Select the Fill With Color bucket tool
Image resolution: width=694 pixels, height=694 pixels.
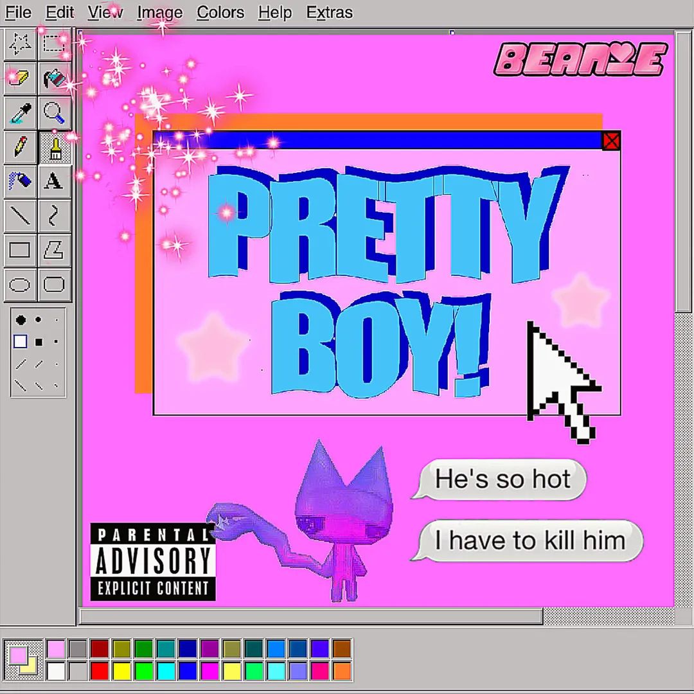55,78
